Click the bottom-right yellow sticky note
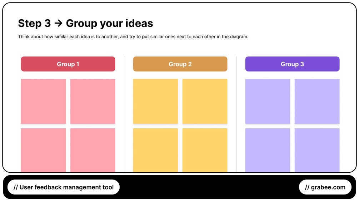Screen dimensions: 359x202 [205, 150]
